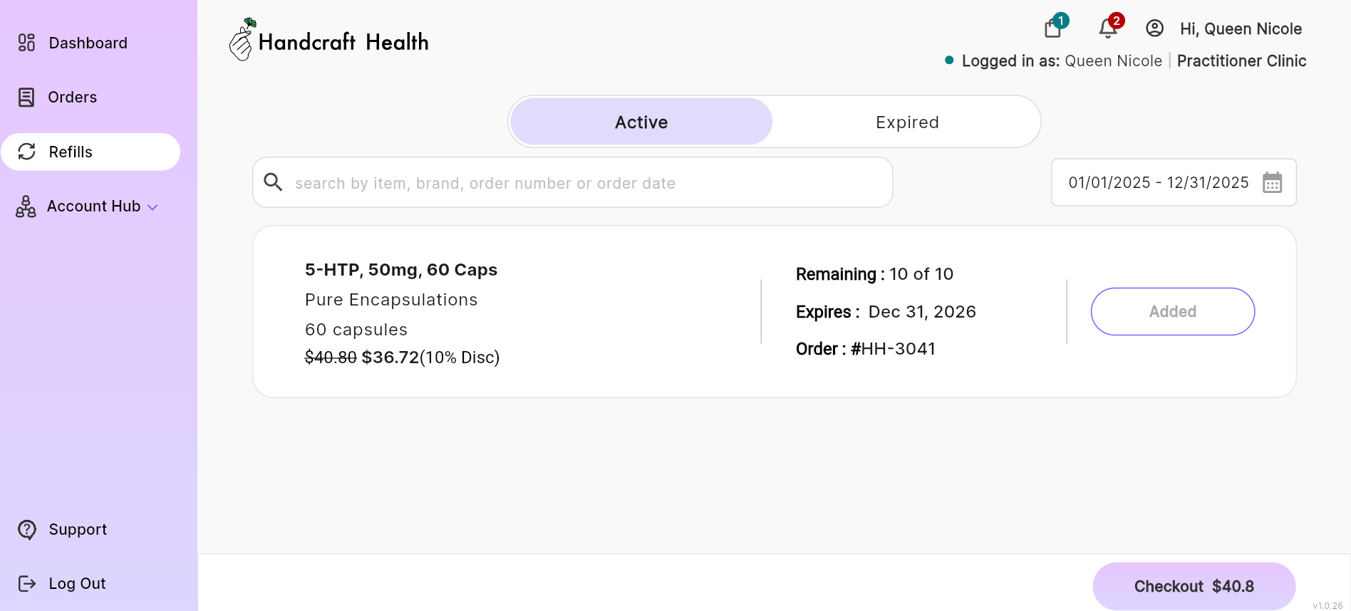Click the 5-HTP, 50mg, 60 Caps title
Screen dimensions: 1351x611
[401, 270]
